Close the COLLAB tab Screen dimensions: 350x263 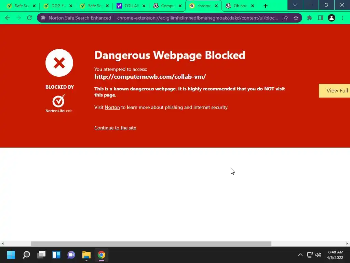[144, 6]
